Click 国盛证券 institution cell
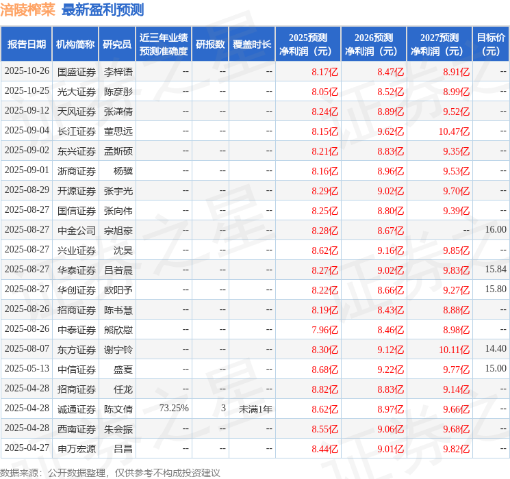 (77, 72)
